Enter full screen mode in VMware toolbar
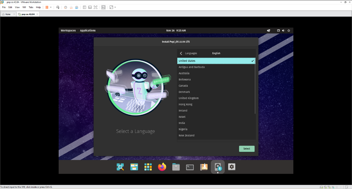The height and width of the screenshot is (189, 352). tap(95, 7)
